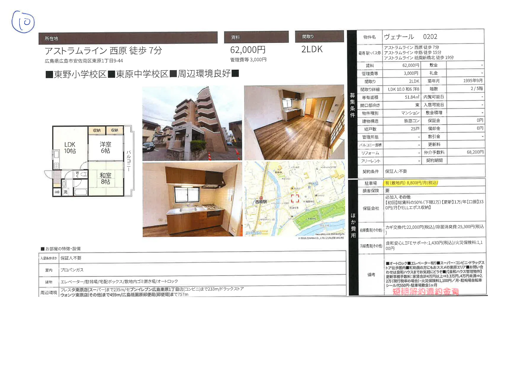Select the フレスタ東原店 surroundings text

pyautogui.click(x=152, y=292)
